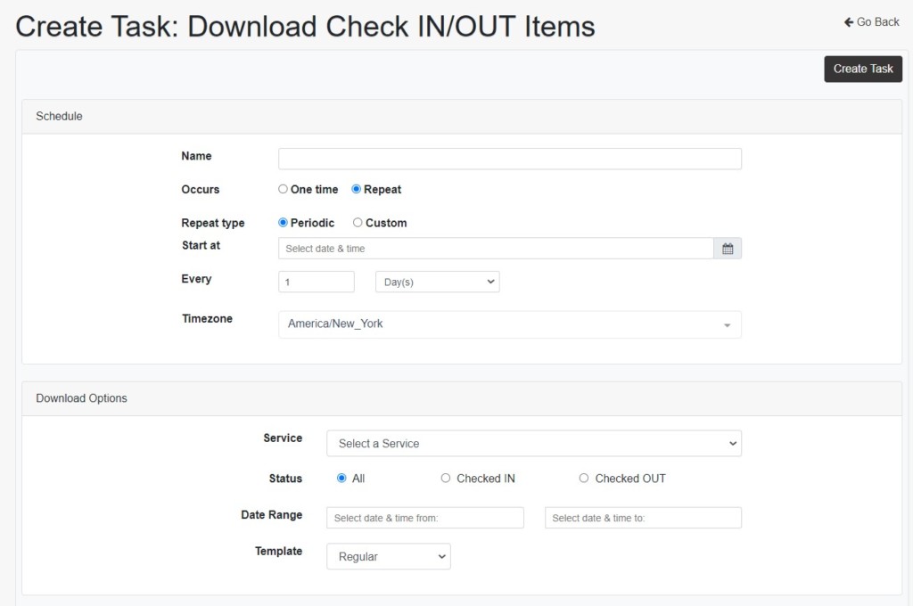
Task: Select the Checked OUT status
Action: point(584,479)
